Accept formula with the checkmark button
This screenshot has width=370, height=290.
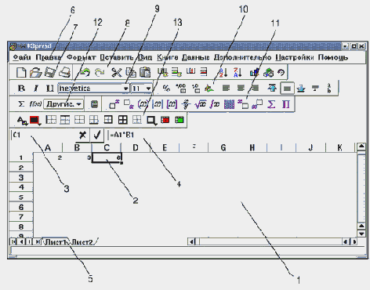[97, 135]
